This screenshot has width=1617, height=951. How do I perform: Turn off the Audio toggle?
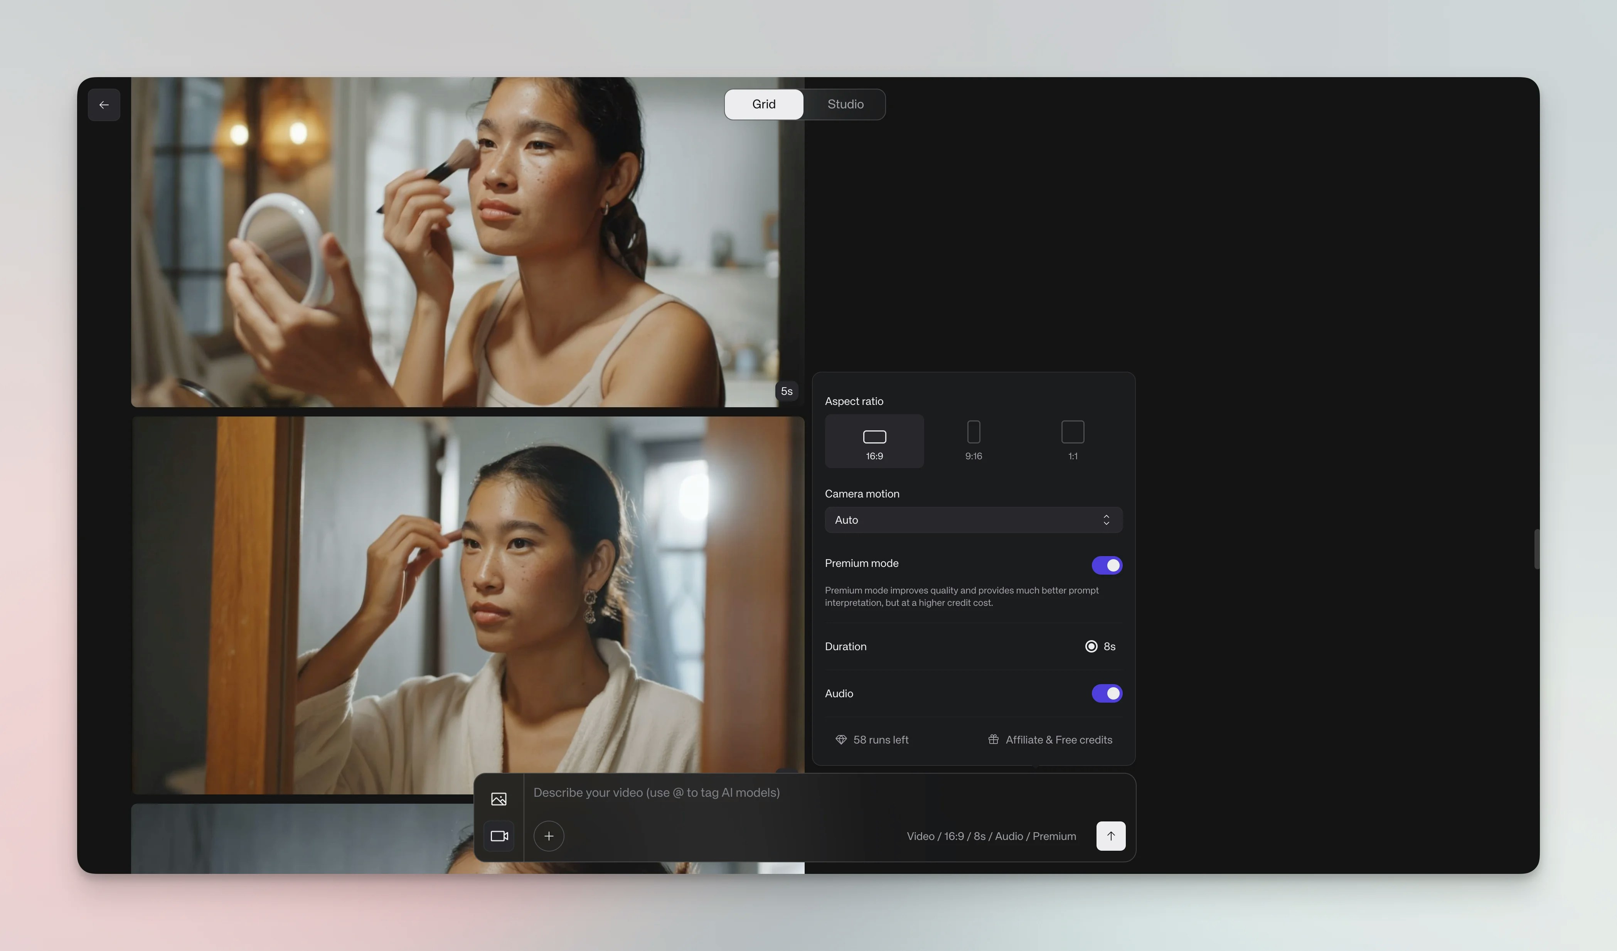[1107, 694]
